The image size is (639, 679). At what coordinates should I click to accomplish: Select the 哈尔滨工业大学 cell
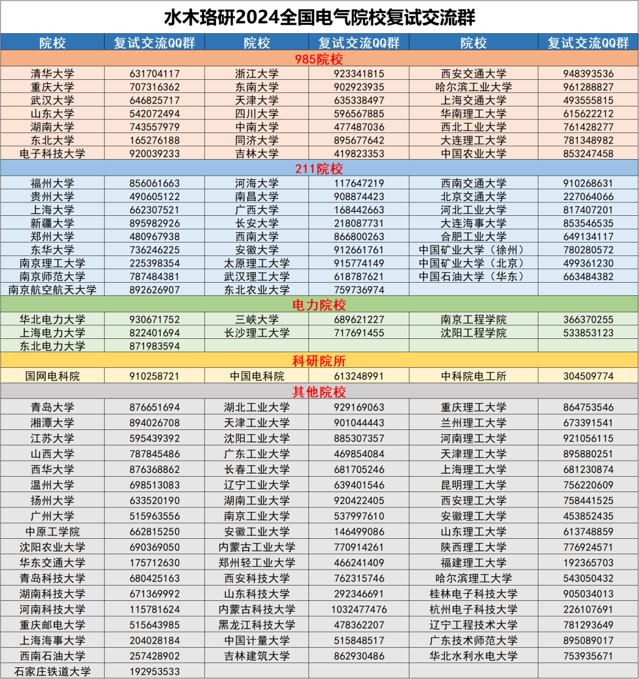pos(473,87)
